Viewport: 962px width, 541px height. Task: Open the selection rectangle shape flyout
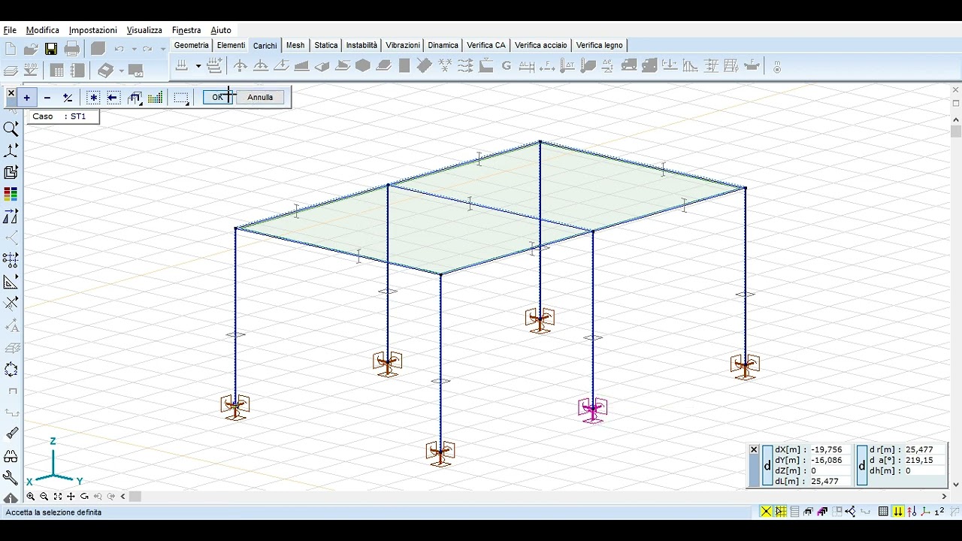coord(181,98)
